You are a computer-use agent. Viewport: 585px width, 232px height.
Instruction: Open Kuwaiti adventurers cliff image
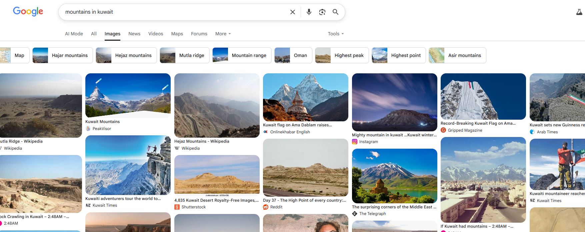(x=128, y=165)
